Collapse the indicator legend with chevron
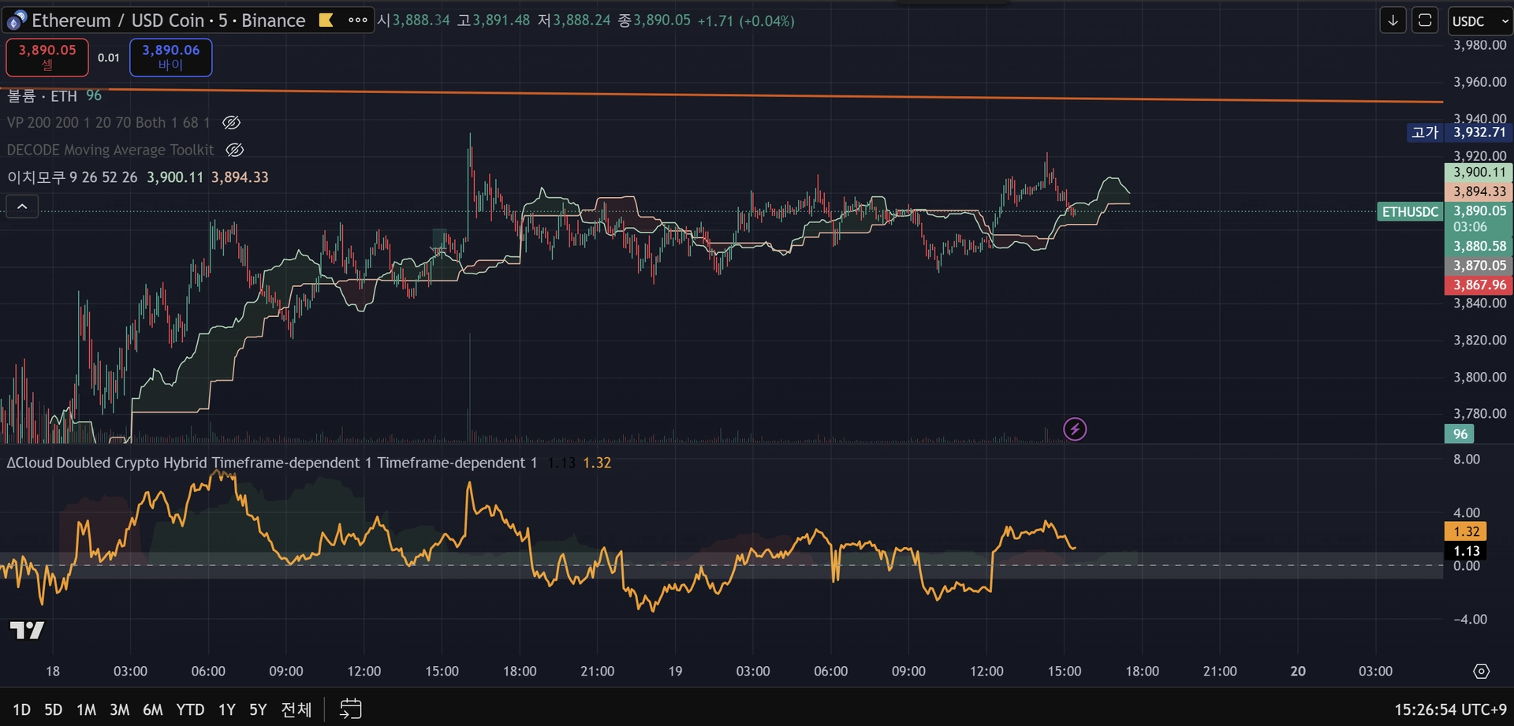Screen dimensions: 1514x726 coord(22,207)
